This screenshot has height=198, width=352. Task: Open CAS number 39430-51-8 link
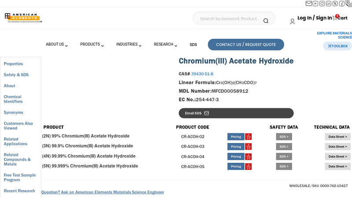pos(202,74)
